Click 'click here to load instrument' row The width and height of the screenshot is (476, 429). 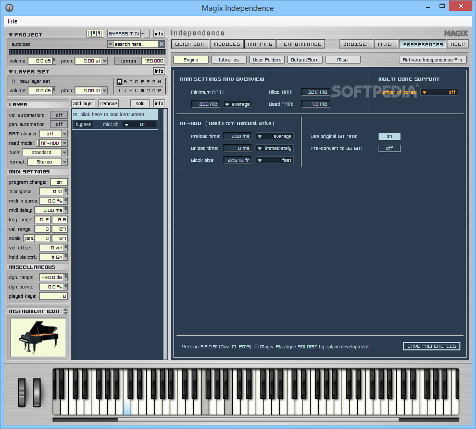[x=115, y=115]
